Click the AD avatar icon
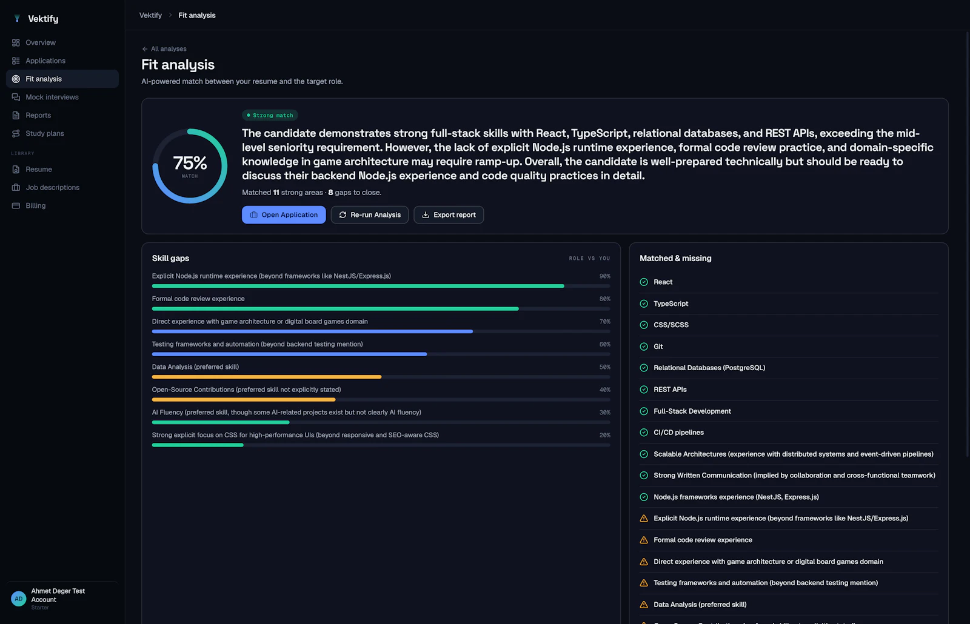This screenshot has height=624, width=970. [19, 599]
